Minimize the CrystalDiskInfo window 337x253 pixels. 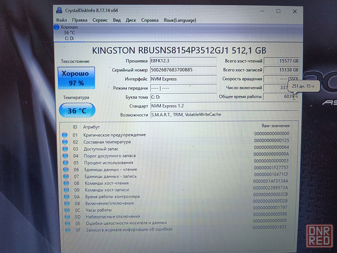pos(262,11)
